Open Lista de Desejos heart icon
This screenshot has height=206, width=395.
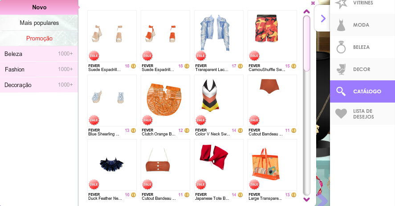[x=341, y=114]
